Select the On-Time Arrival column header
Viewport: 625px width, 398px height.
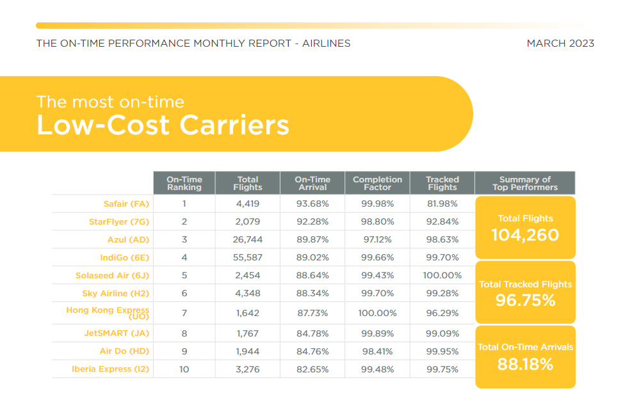point(312,183)
